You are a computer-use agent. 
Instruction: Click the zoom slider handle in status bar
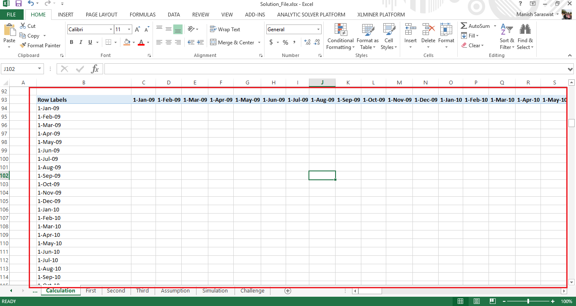(x=528, y=301)
